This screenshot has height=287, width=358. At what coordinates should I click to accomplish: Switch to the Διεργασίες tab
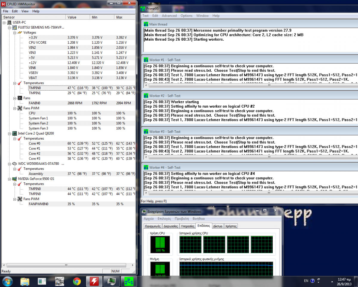point(171,226)
